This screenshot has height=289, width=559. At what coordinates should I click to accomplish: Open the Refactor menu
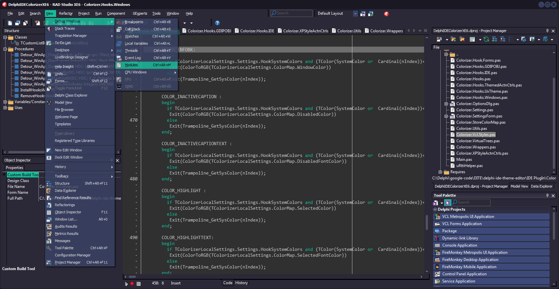click(x=66, y=13)
